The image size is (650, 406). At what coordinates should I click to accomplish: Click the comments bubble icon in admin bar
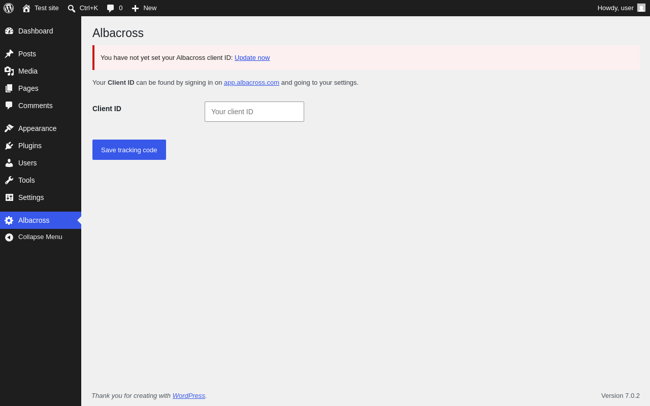point(111,8)
